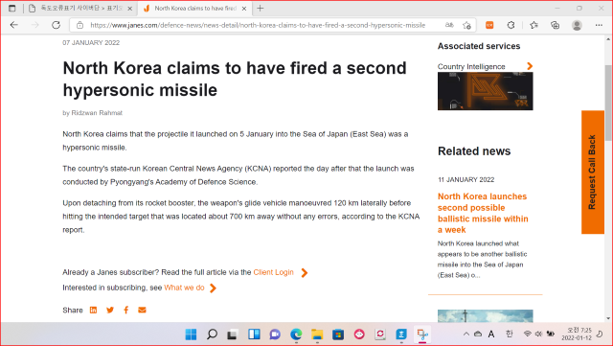The image size is (613, 346).
Task: Click the What we do link
Action: tap(184, 288)
